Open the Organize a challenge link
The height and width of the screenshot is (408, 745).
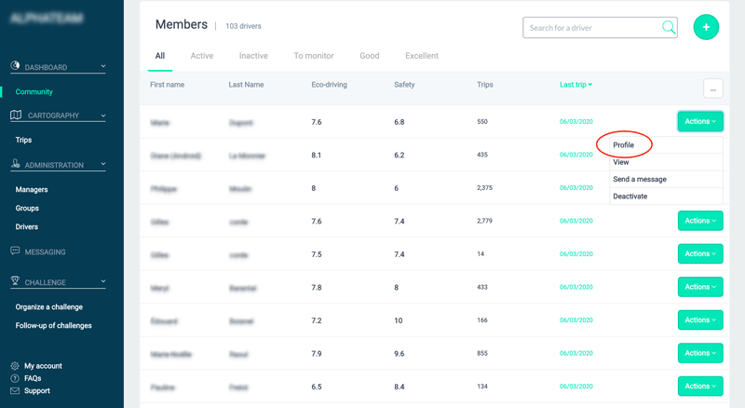point(49,307)
